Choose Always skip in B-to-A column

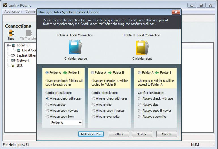[x=139, y=105]
